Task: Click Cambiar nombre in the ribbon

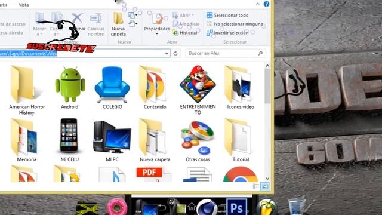Action: [x=95, y=24]
